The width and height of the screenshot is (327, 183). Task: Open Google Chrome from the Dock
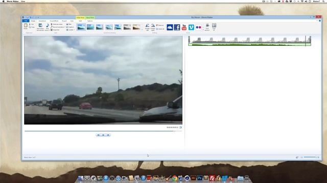tap(175, 178)
